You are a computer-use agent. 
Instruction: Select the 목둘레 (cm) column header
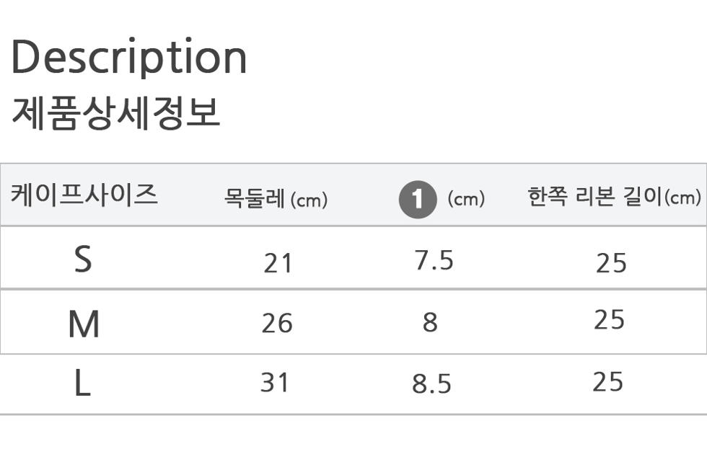(x=276, y=198)
